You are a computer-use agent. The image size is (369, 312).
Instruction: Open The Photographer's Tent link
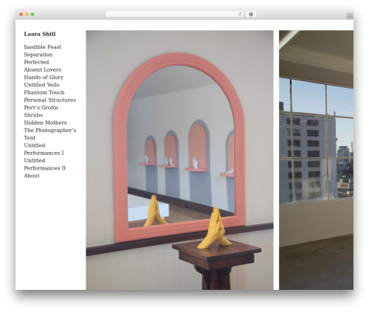click(x=50, y=134)
